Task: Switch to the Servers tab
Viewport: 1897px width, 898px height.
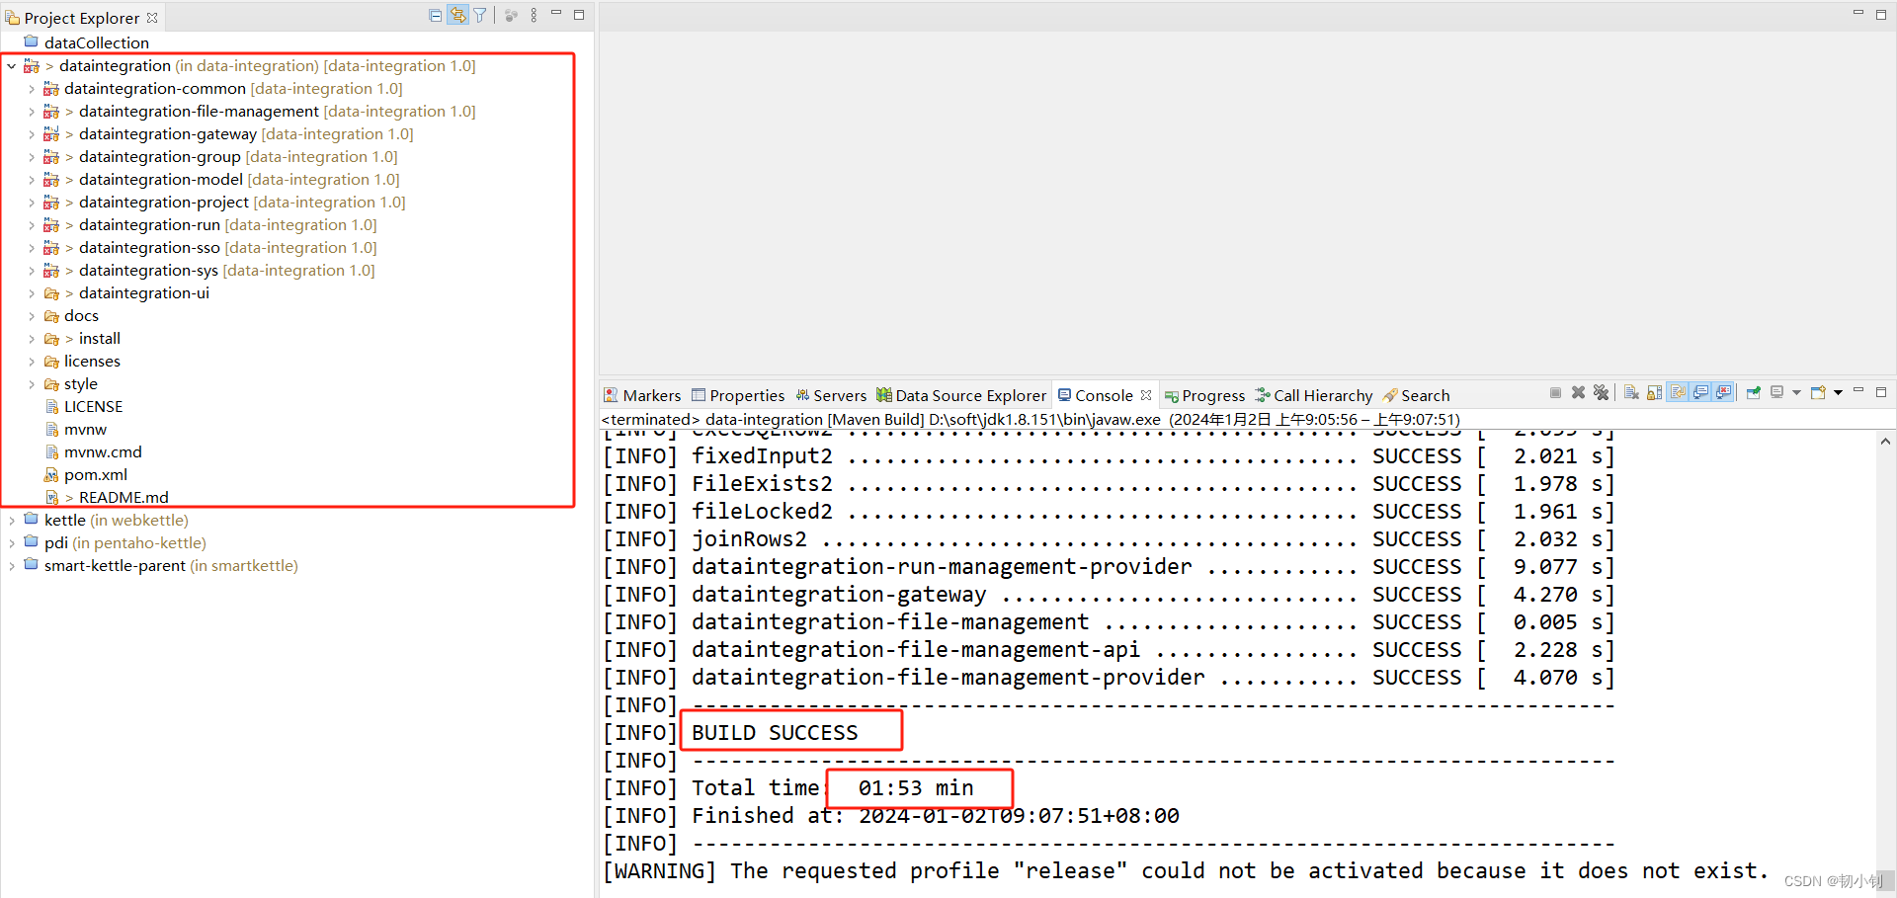Action: click(831, 395)
